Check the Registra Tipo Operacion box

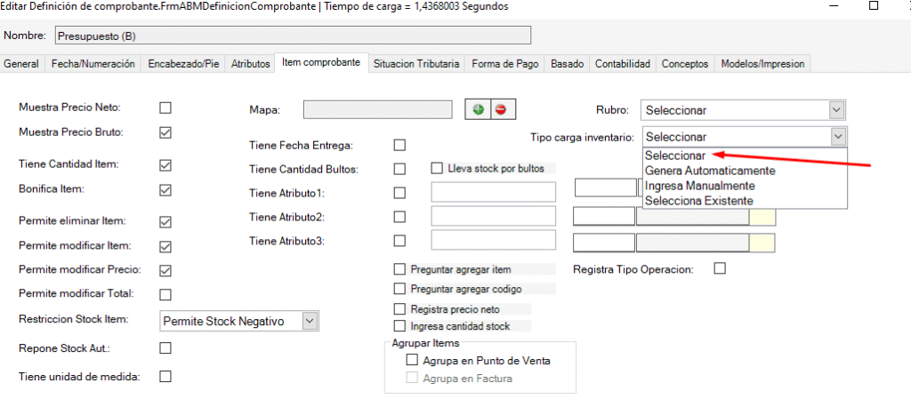[721, 268]
